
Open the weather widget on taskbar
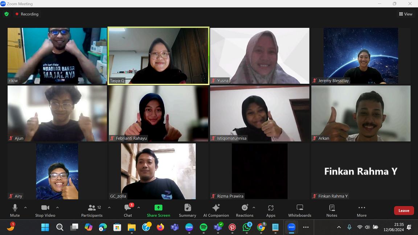(11, 226)
